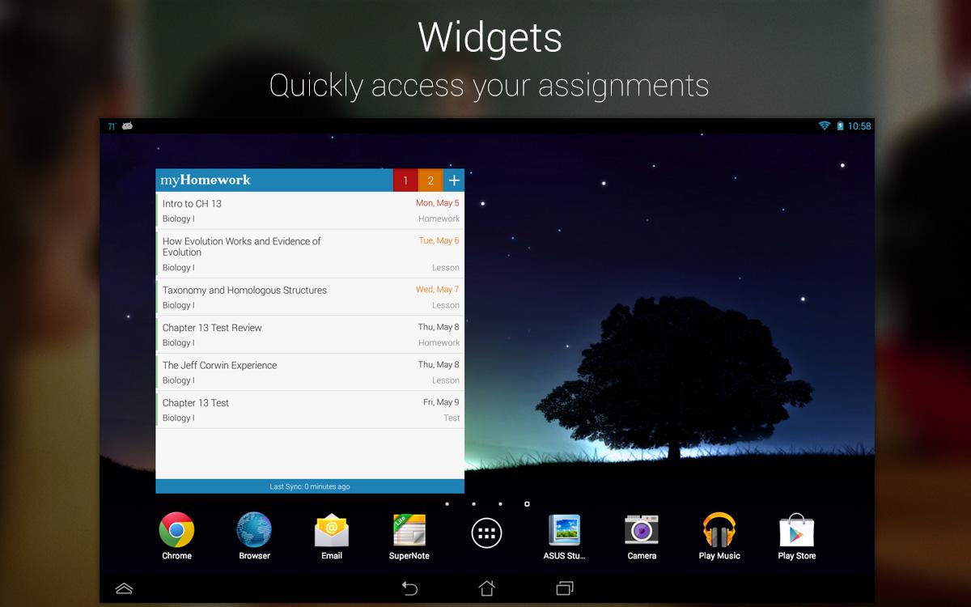Tap the Back navigation button

pos(409,588)
